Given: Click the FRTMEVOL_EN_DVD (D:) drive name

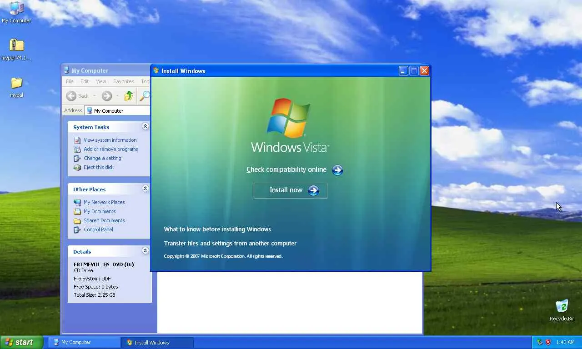Looking at the screenshot, I should coord(104,264).
